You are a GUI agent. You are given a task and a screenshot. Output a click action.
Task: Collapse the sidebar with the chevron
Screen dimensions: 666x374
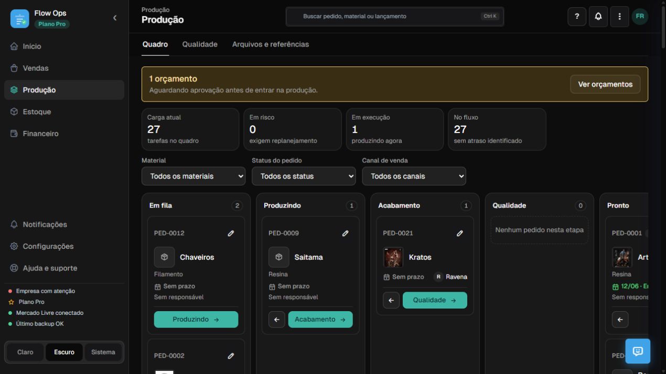click(115, 18)
